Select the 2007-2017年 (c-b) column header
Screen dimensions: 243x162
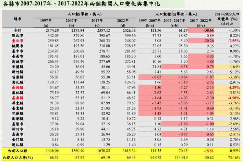[x=174, y=23]
